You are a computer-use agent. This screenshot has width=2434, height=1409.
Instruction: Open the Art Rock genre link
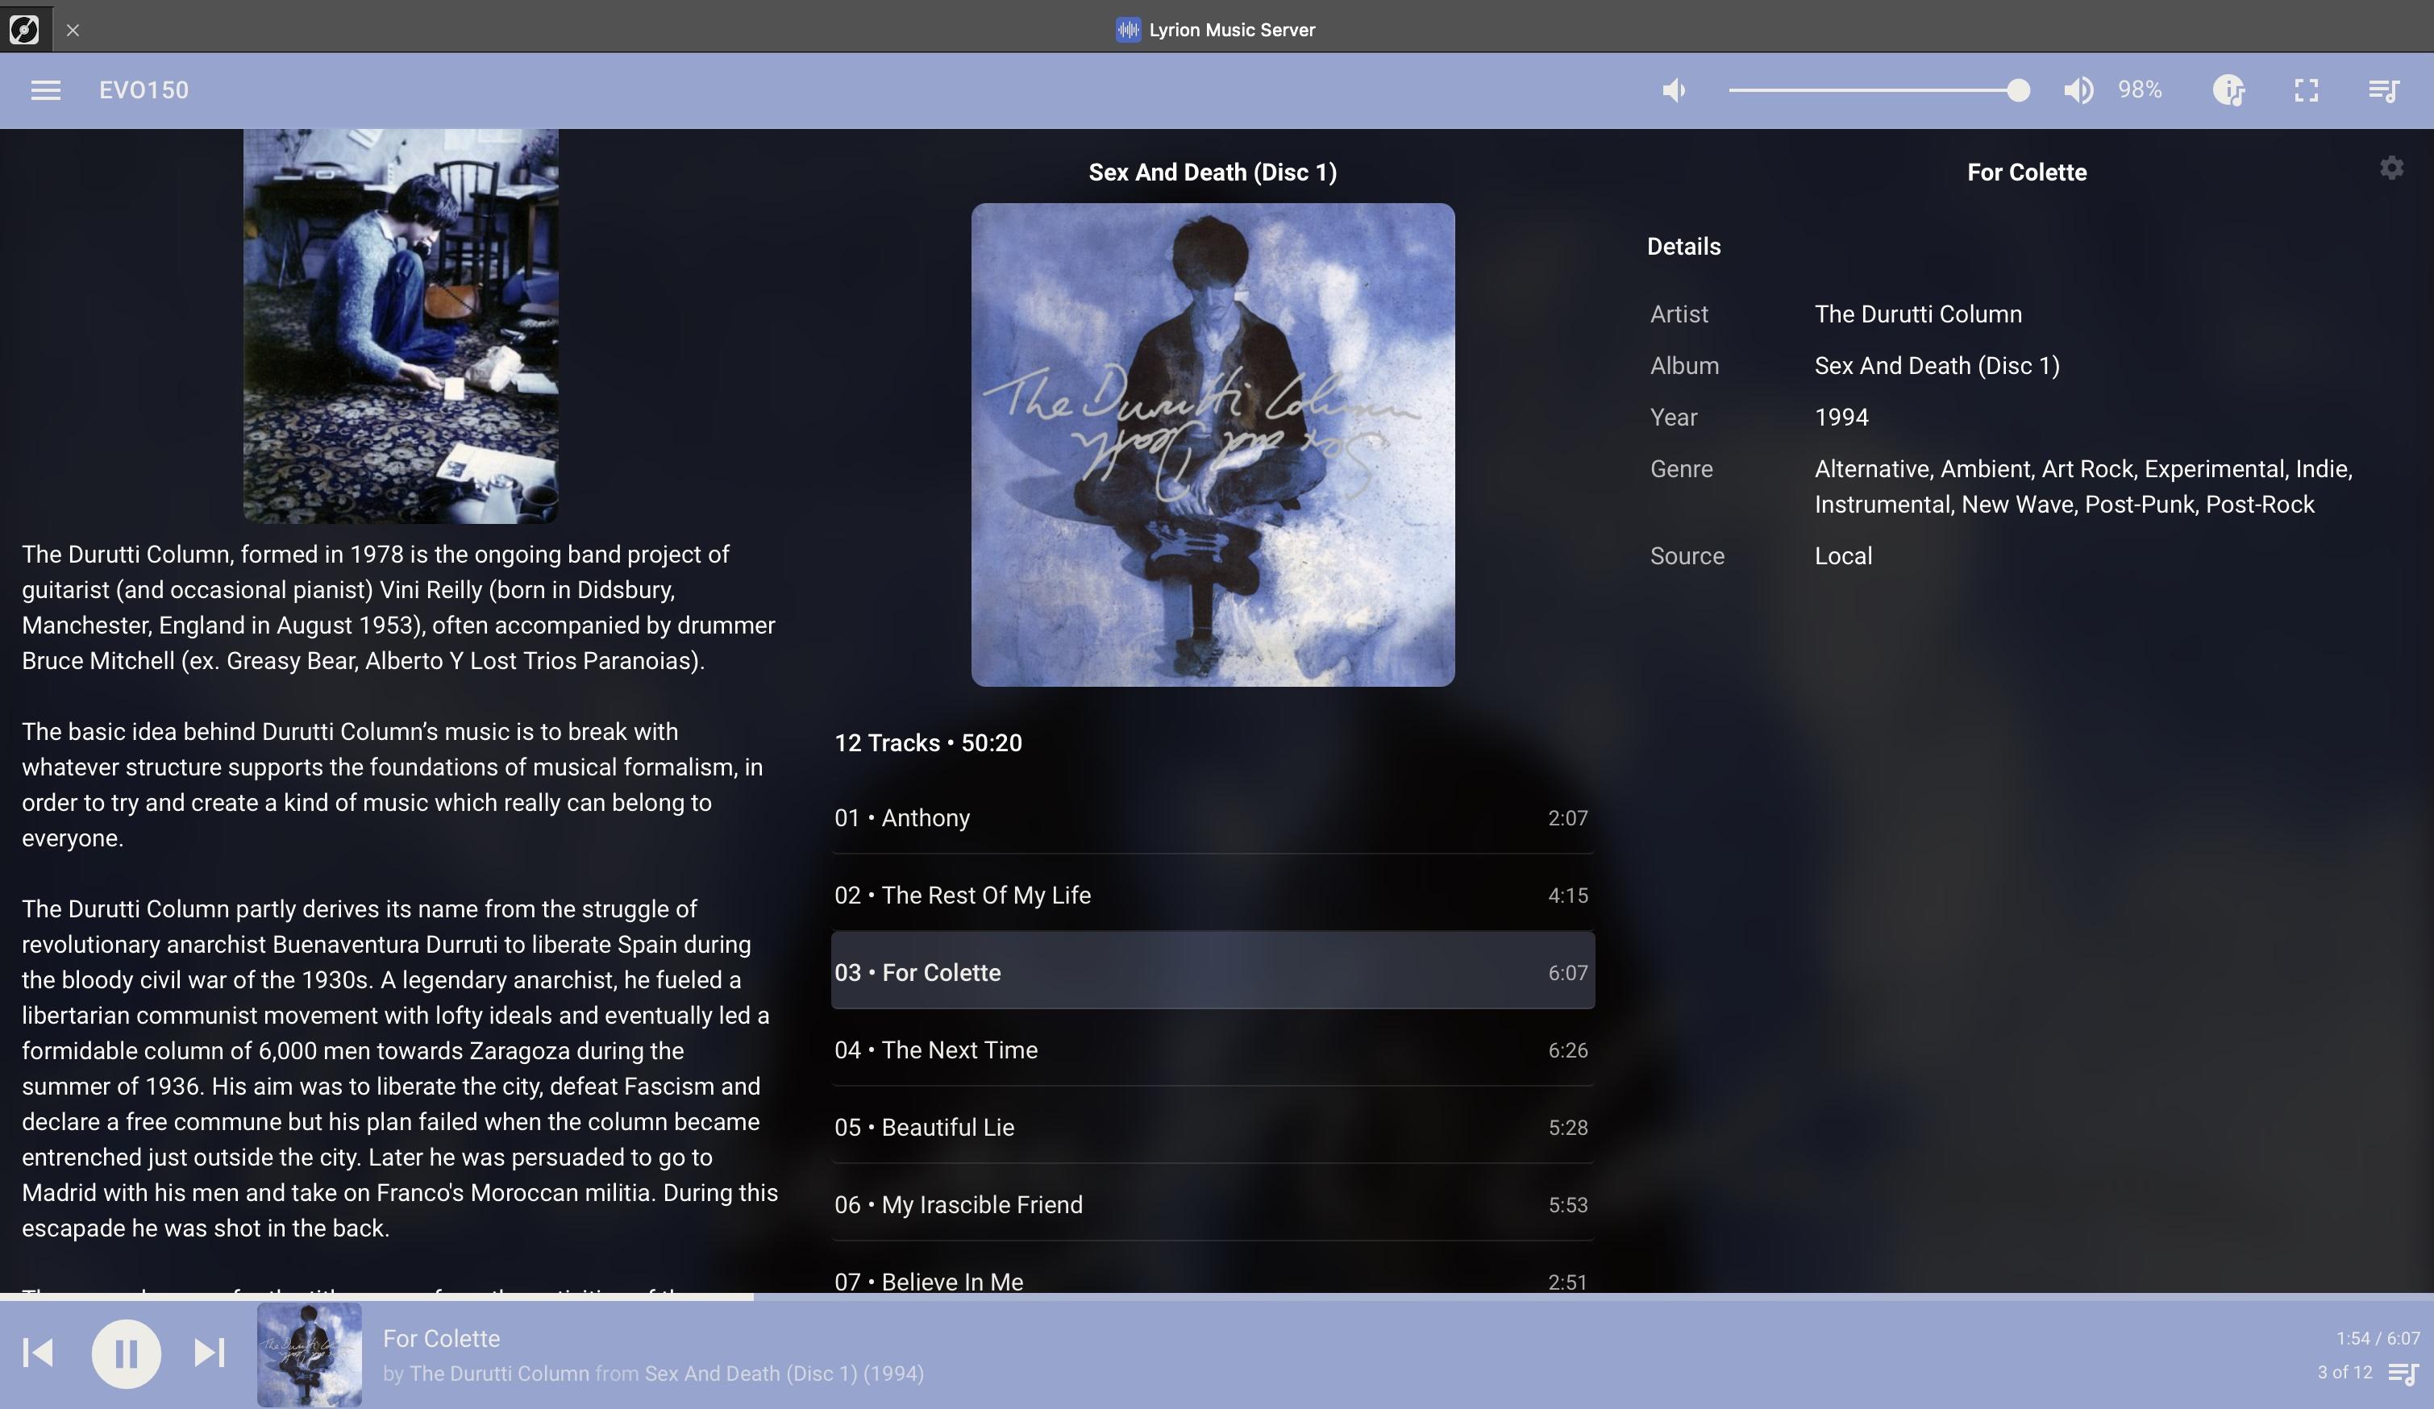click(2087, 469)
